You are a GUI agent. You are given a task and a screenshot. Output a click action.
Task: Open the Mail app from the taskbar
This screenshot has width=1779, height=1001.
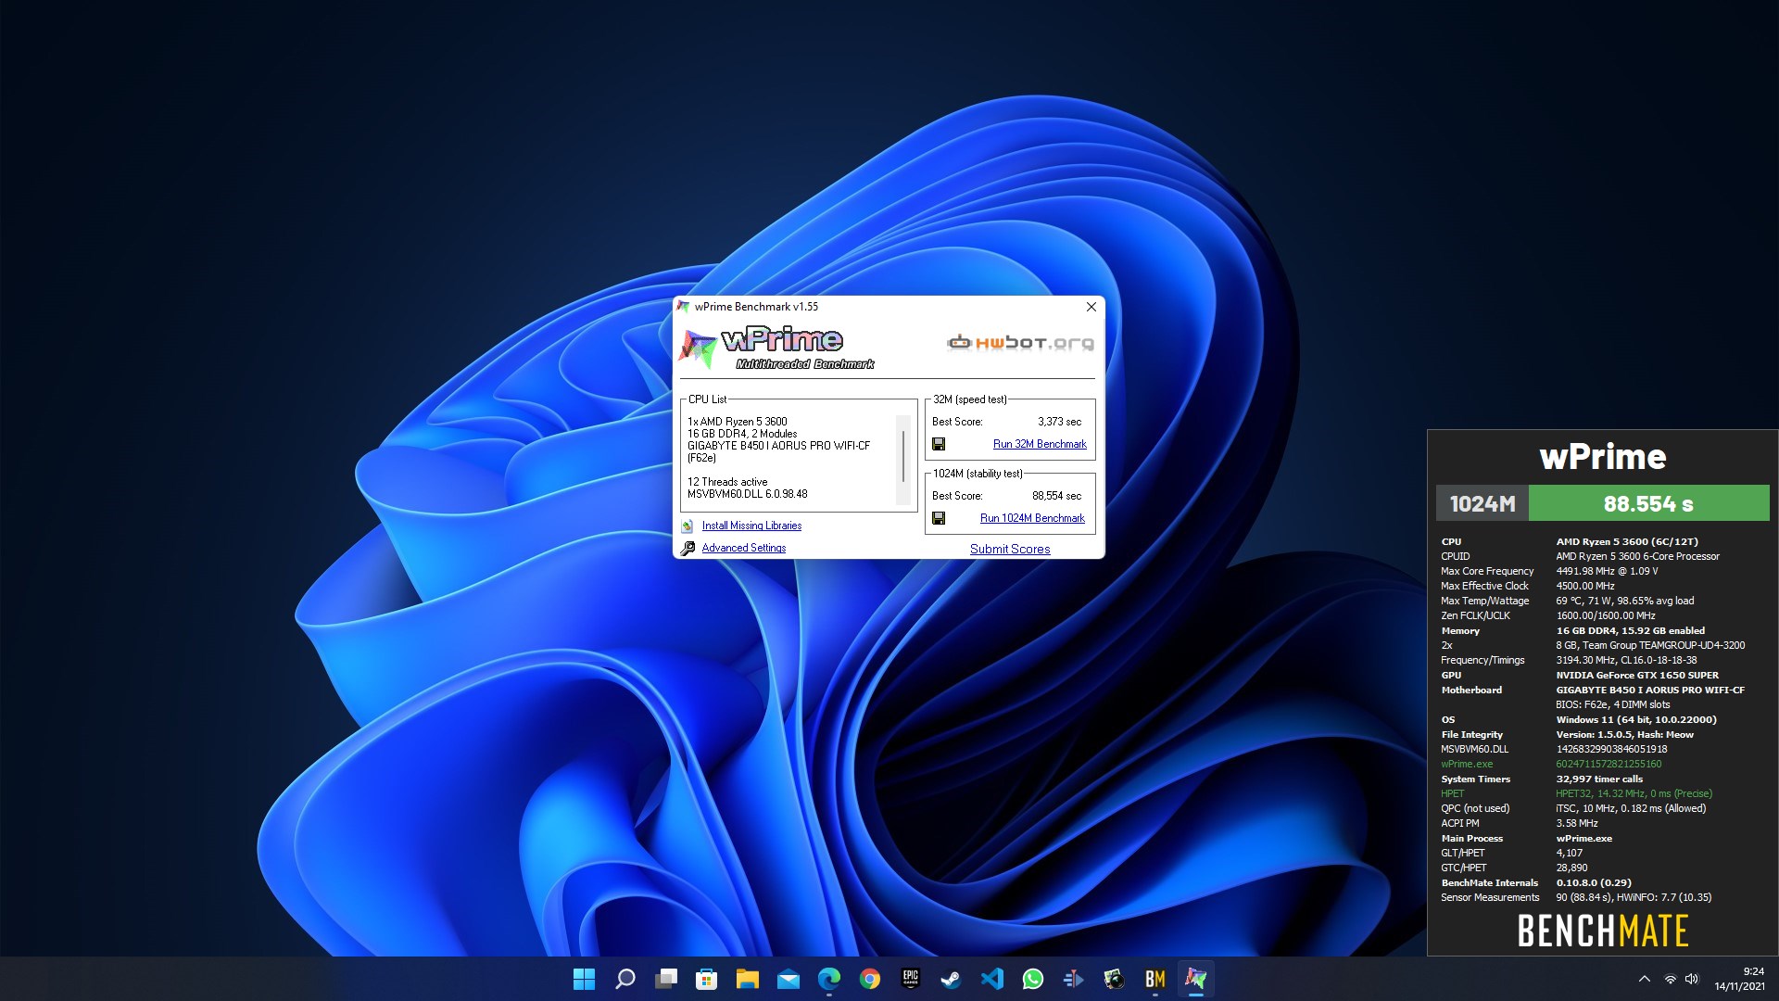click(789, 979)
